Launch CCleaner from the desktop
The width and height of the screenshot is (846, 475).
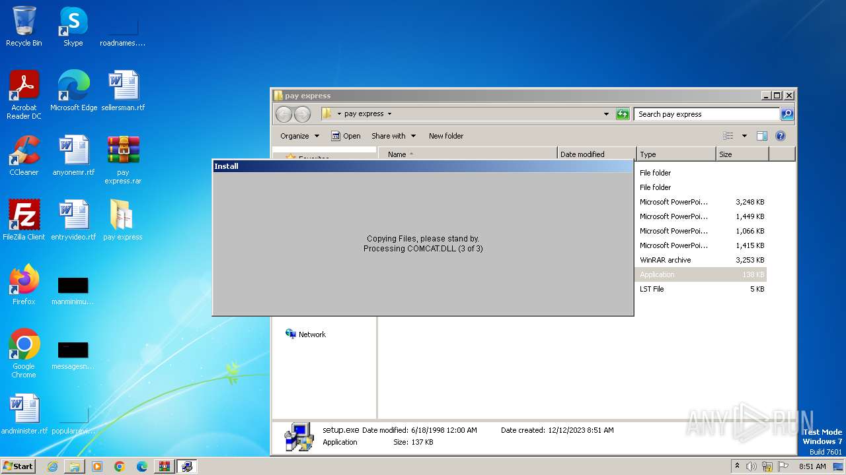coord(24,156)
